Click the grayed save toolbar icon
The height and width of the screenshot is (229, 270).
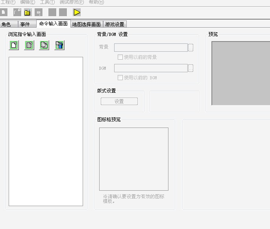click(x=39, y=12)
